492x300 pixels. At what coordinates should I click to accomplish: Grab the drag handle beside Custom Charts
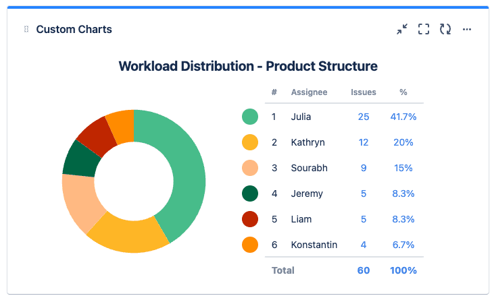[26, 29]
